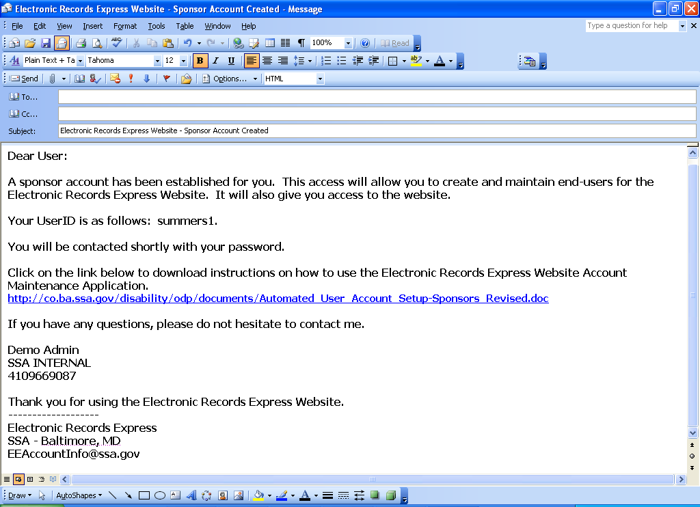The width and height of the screenshot is (700, 507).
Task: Insert WordArt from the Drawing toolbar
Action: 191,495
